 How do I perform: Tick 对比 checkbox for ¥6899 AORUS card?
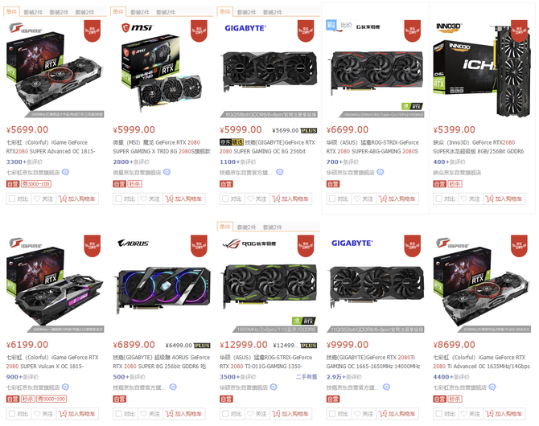[x=118, y=414]
